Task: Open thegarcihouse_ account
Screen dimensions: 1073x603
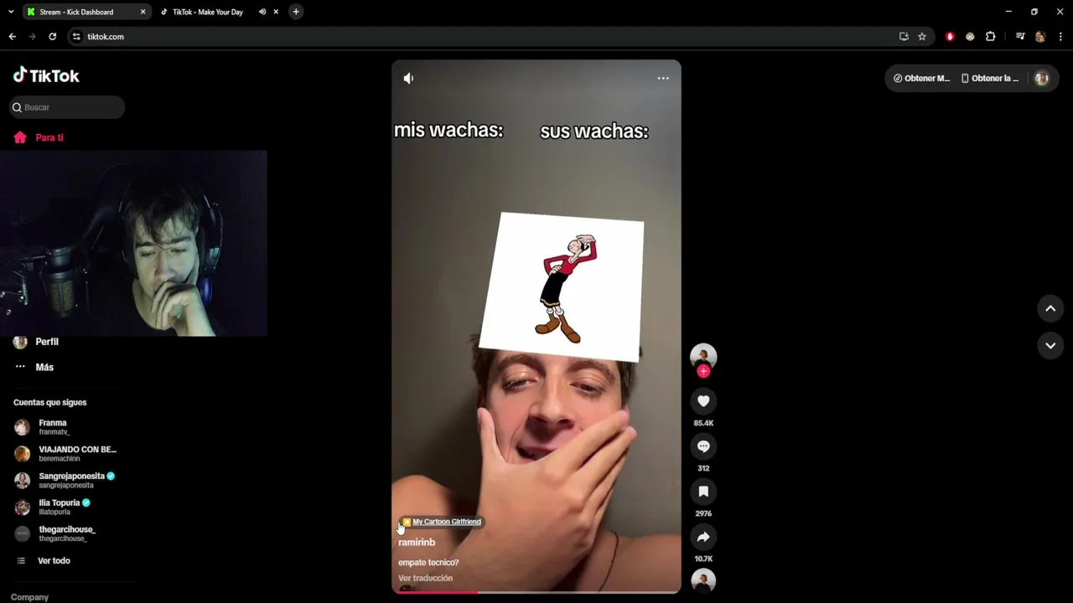Action: (x=55, y=534)
